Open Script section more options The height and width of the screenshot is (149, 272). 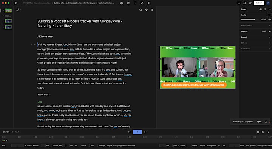point(270,9)
